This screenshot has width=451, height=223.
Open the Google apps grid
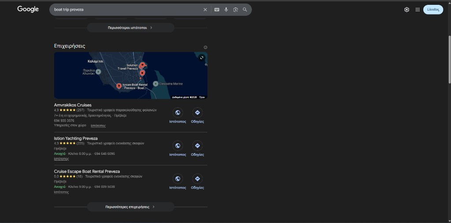[418, 10]
